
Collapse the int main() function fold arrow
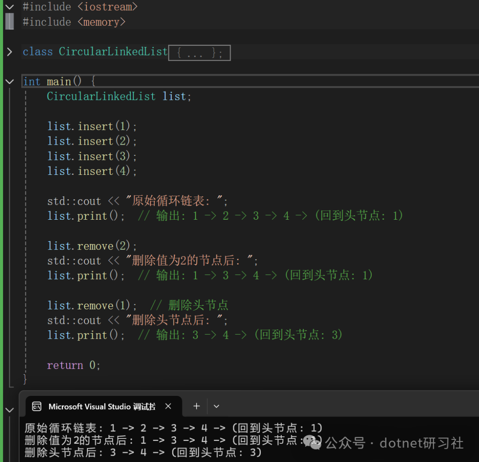pos(10,82)
